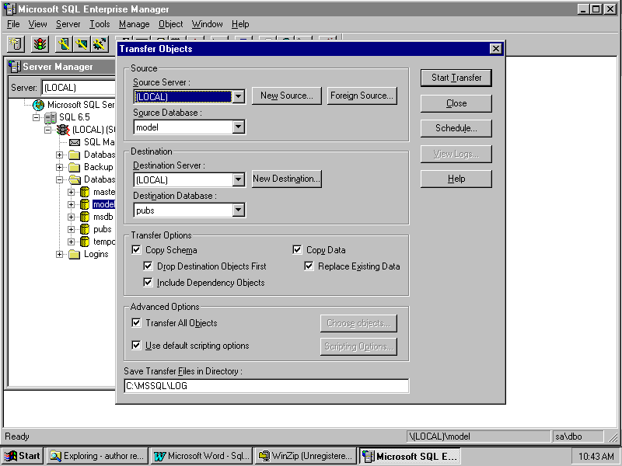The height and width of the screenshot is (466, 622).
Task: Switch to Microsoft Word in taskbar
Action: (x=201, y=456)
